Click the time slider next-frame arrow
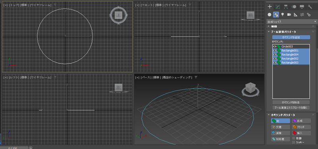 tap(31, 148)
